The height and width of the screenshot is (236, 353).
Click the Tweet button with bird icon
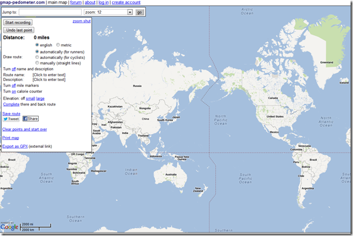pyautogui.click(x=11, y=119)
